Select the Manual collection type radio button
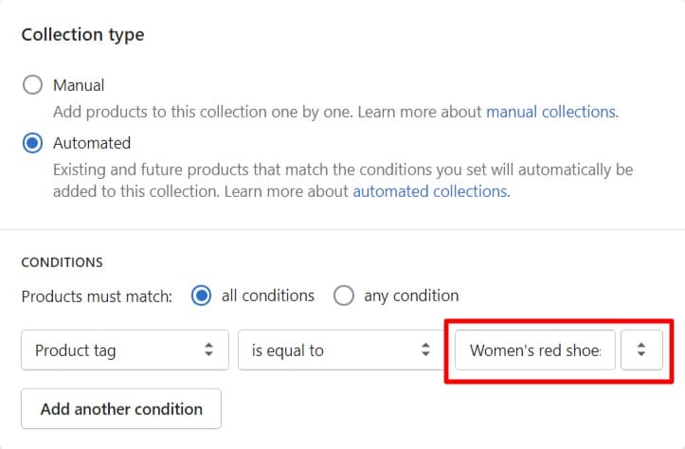The width and height of the screenshot is (685, 449). click(x=33, y=85)
